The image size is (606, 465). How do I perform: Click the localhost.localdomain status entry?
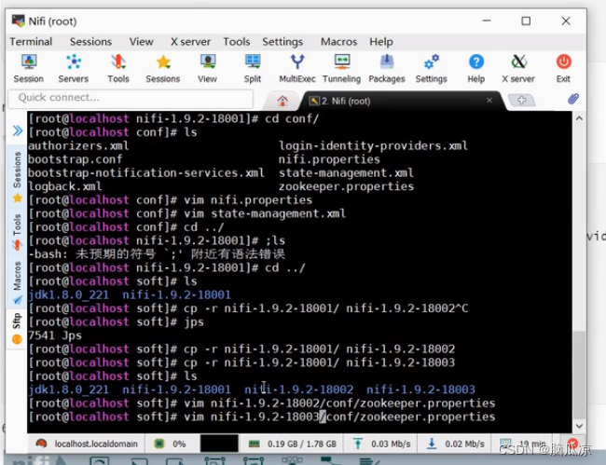coord(87,444)
